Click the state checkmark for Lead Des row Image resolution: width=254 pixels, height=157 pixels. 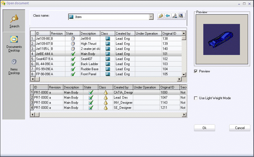(91, 98)
